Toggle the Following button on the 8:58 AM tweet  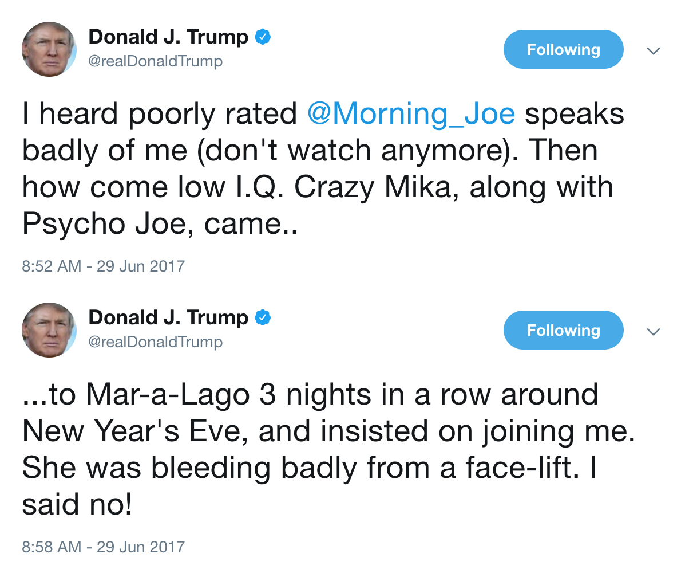[x=563, y=330]
